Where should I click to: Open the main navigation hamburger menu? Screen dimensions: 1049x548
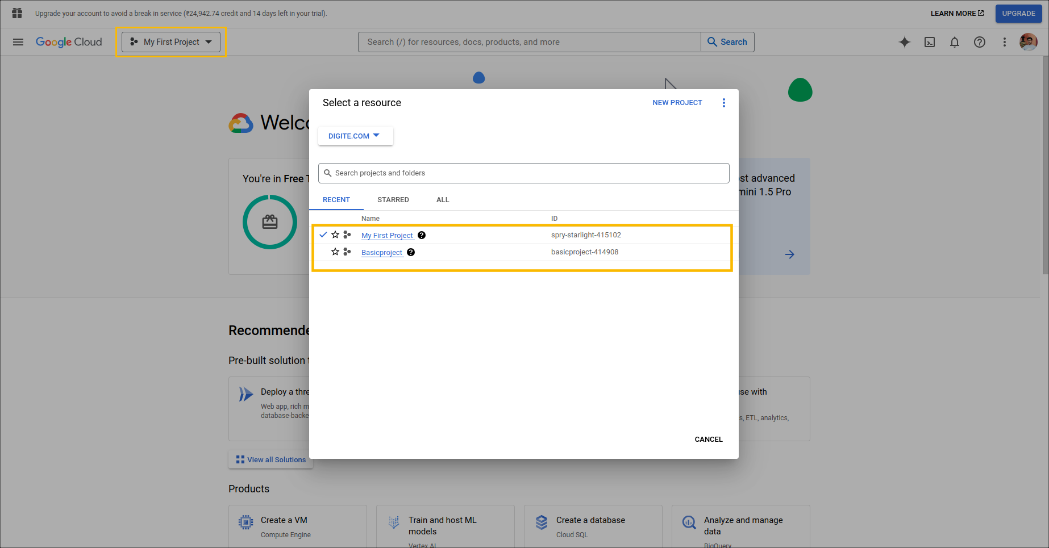coord(18,42)
